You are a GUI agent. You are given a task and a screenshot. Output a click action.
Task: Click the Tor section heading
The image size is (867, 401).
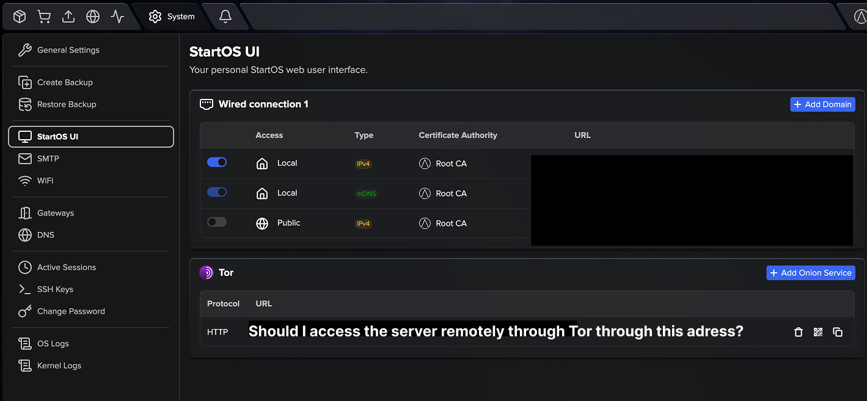tap(226, 273)
